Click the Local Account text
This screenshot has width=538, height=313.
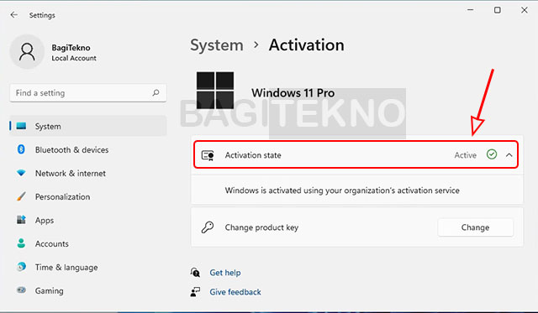click(x=74, y=58)
